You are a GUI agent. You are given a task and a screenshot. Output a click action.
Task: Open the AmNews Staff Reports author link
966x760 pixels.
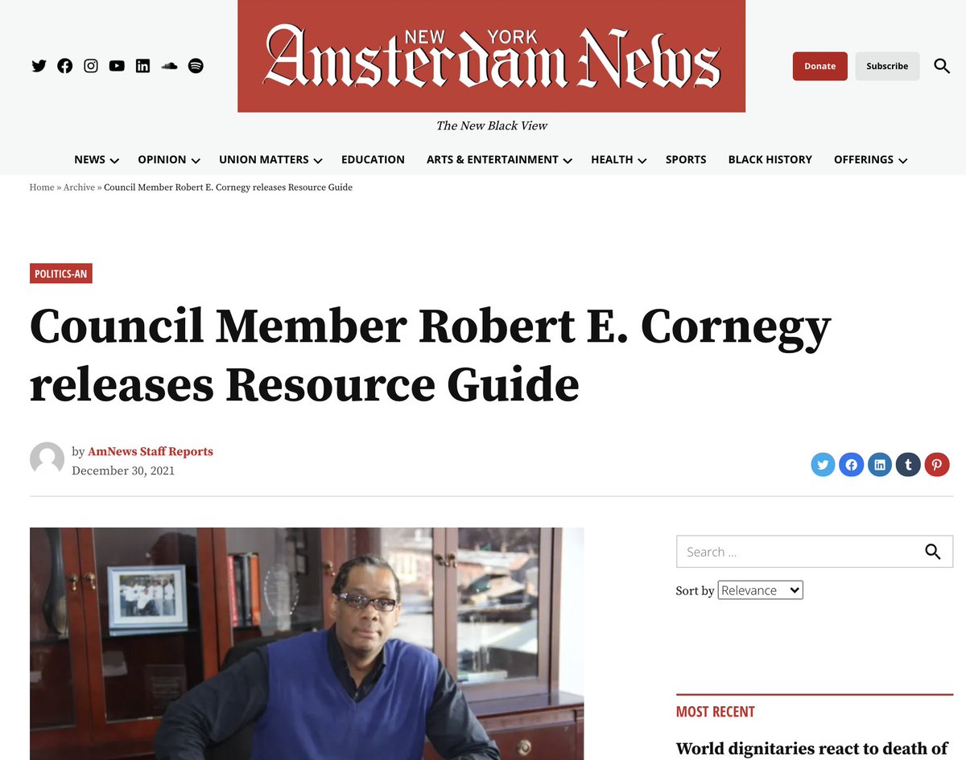(x=151, y=451)
